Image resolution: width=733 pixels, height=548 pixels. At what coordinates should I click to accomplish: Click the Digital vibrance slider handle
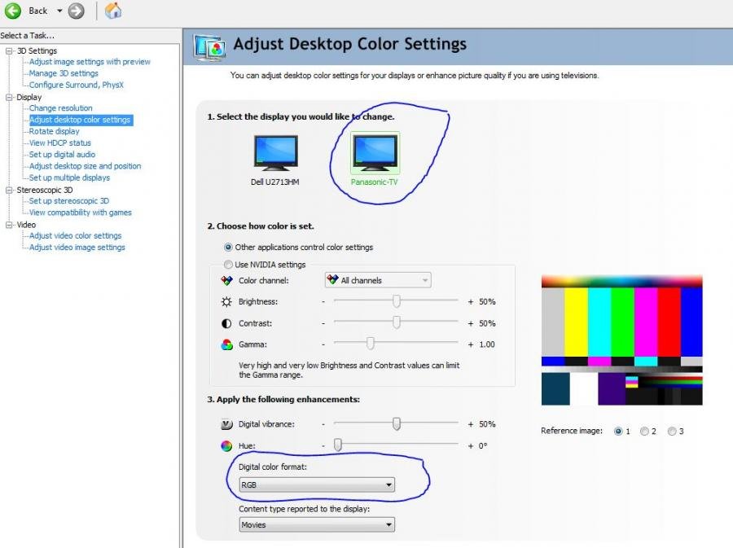[x=397, y=423]
